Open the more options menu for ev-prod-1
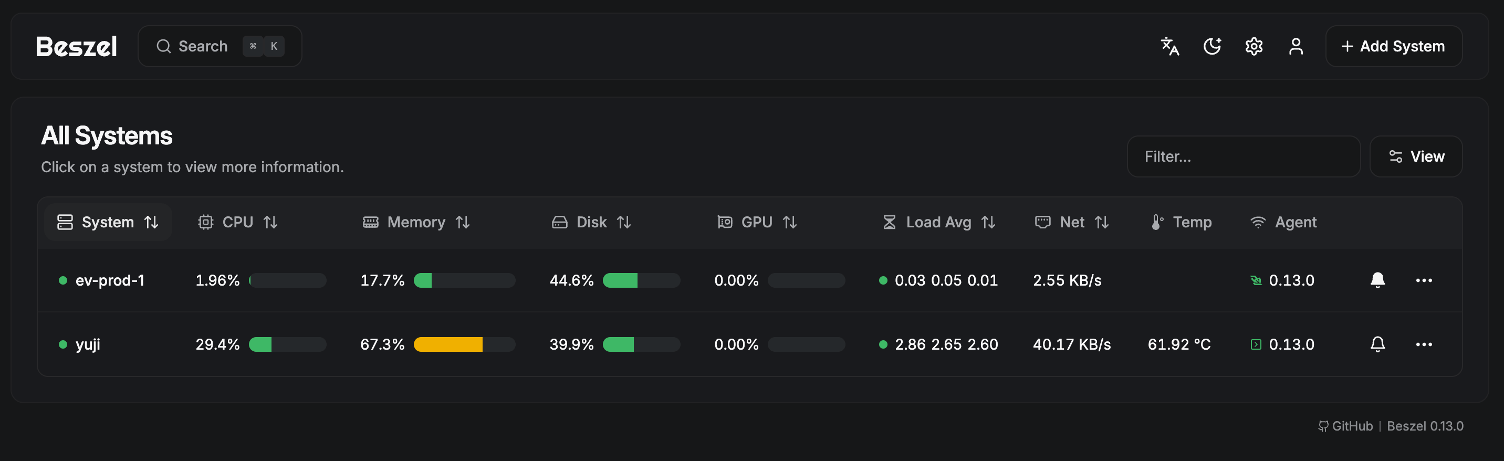This screenshot has width=1504, height=461. click(1424, 280)
